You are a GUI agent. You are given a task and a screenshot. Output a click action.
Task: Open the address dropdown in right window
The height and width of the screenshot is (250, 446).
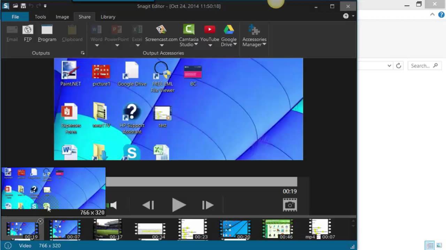tap(390, 66)
